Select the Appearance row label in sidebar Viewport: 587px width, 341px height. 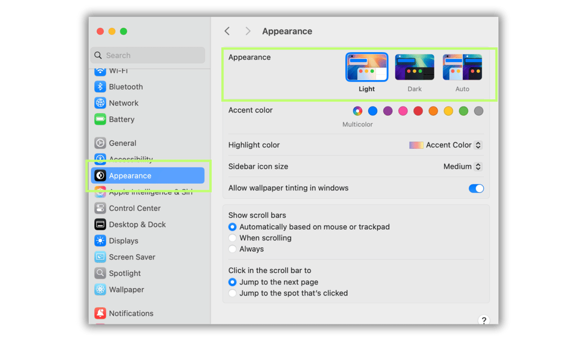tap(130, 176)
